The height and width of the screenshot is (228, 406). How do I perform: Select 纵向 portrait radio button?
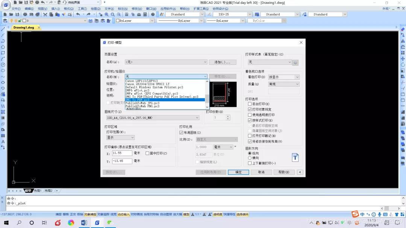[250, 153]
